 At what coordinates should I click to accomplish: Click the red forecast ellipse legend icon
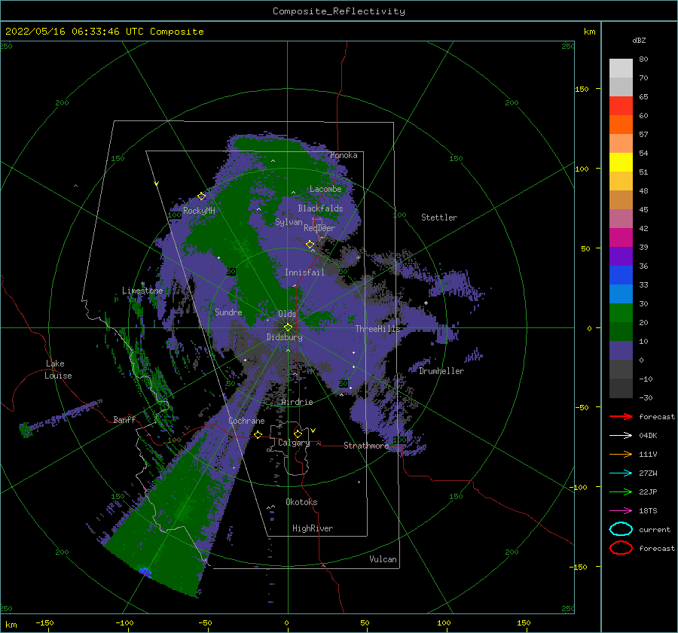pos(621,548)
